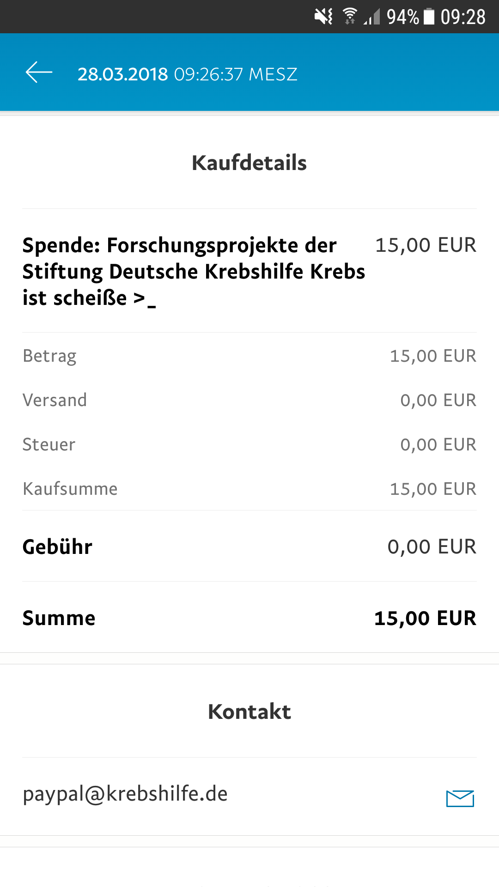Tap the battery status icon
Viewport: 499px width, 887px height.
[x=429, y=17]
